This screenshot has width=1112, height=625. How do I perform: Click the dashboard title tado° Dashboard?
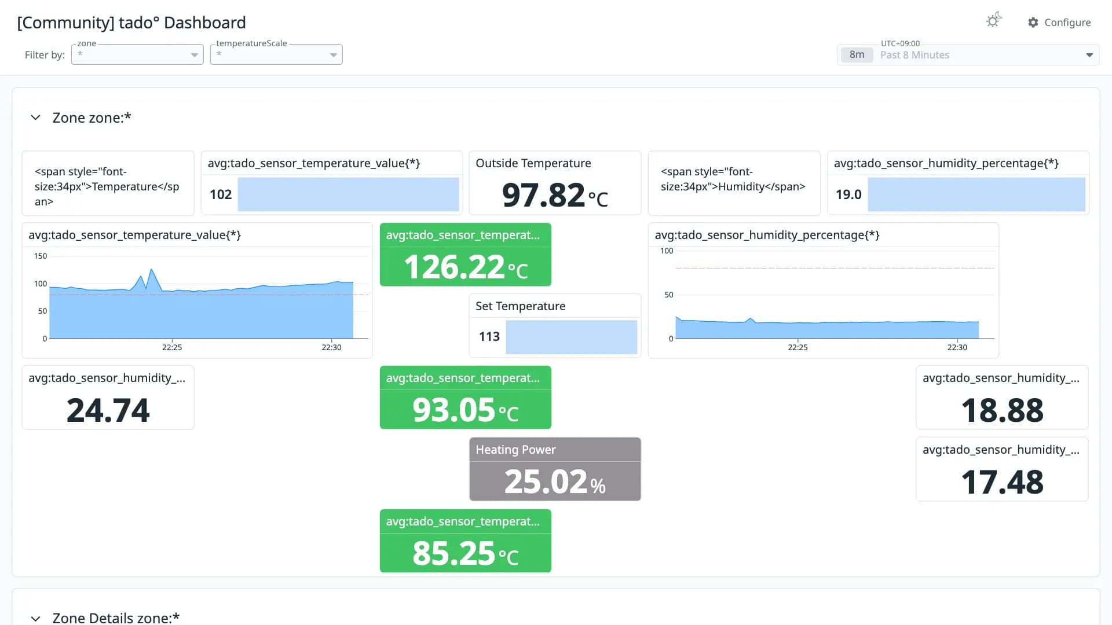pyautogui.click(x=131, y=23)
